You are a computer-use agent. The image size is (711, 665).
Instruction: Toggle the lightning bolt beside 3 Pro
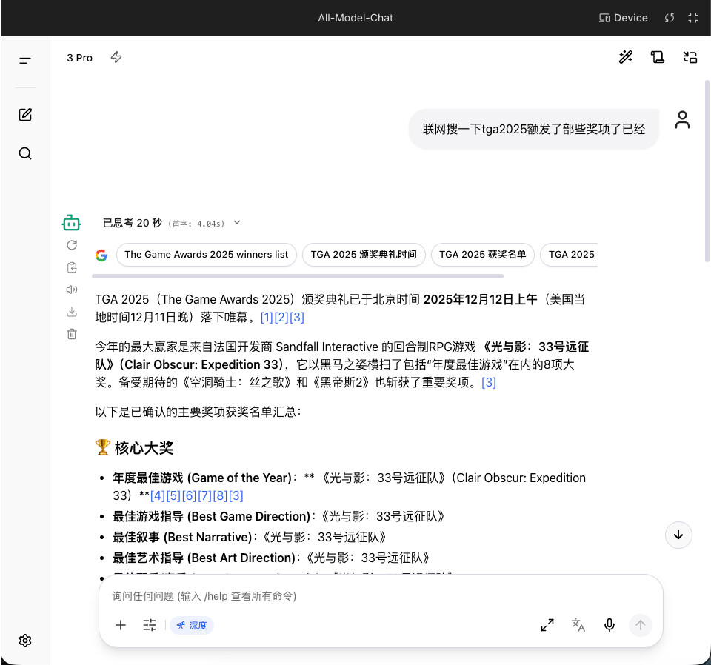(x=116, y=57)
